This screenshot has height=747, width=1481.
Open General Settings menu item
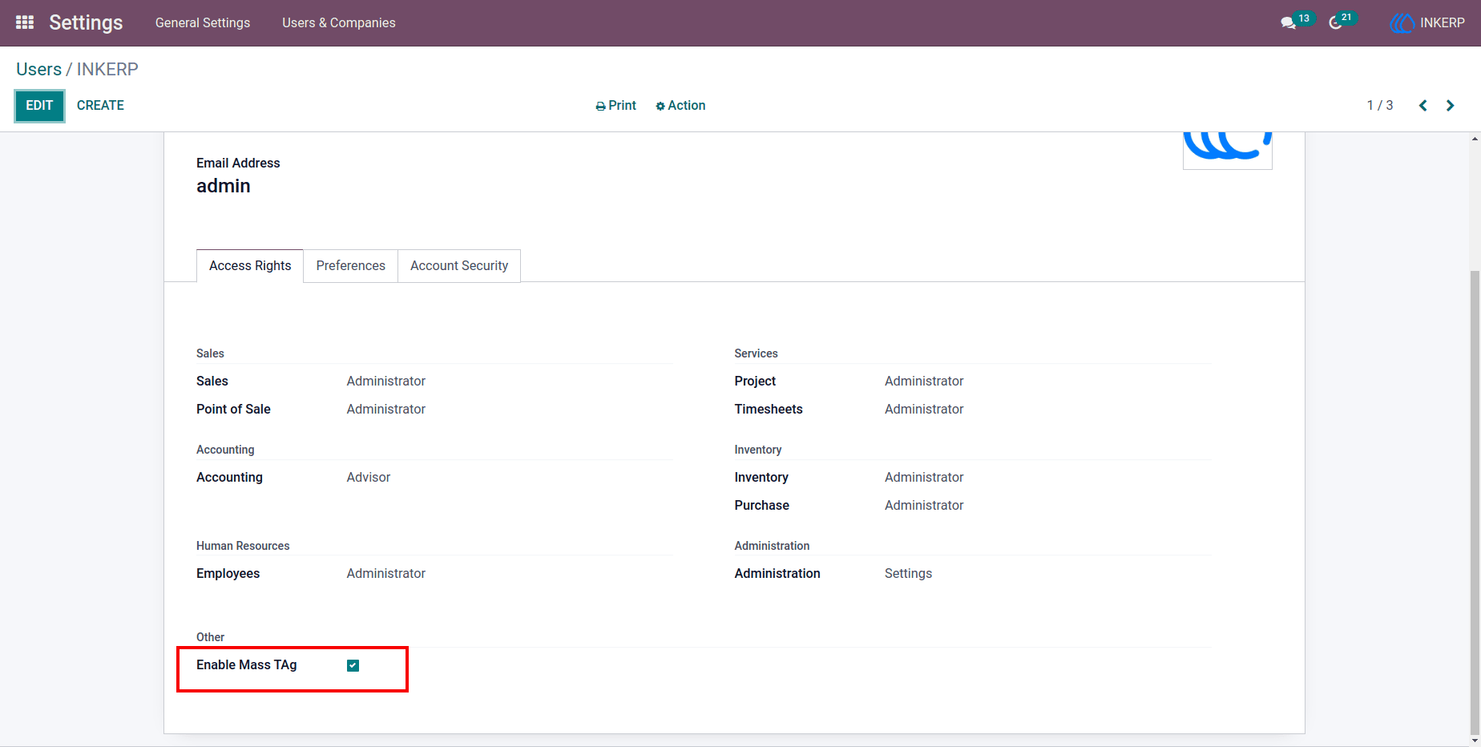tap(203, 22)
